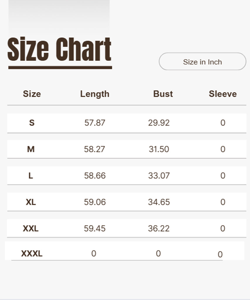The image size is (250, 300).
Task: Click the 31.50 bust value
Action: click(x=159, y=149)
